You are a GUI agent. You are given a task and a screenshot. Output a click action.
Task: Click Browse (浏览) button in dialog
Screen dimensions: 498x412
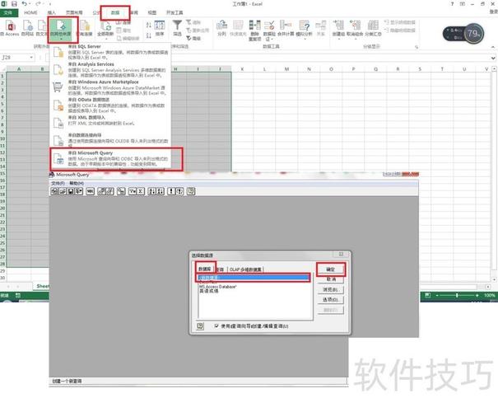click(x=331, y=289)
